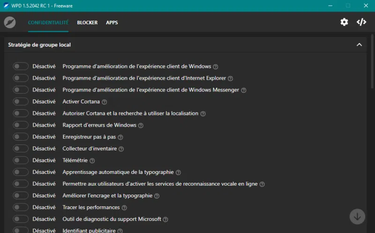Show help for Apprentissage automatique de la typographie
Viewport: 375px width, 233px height.
click(178, 172)
